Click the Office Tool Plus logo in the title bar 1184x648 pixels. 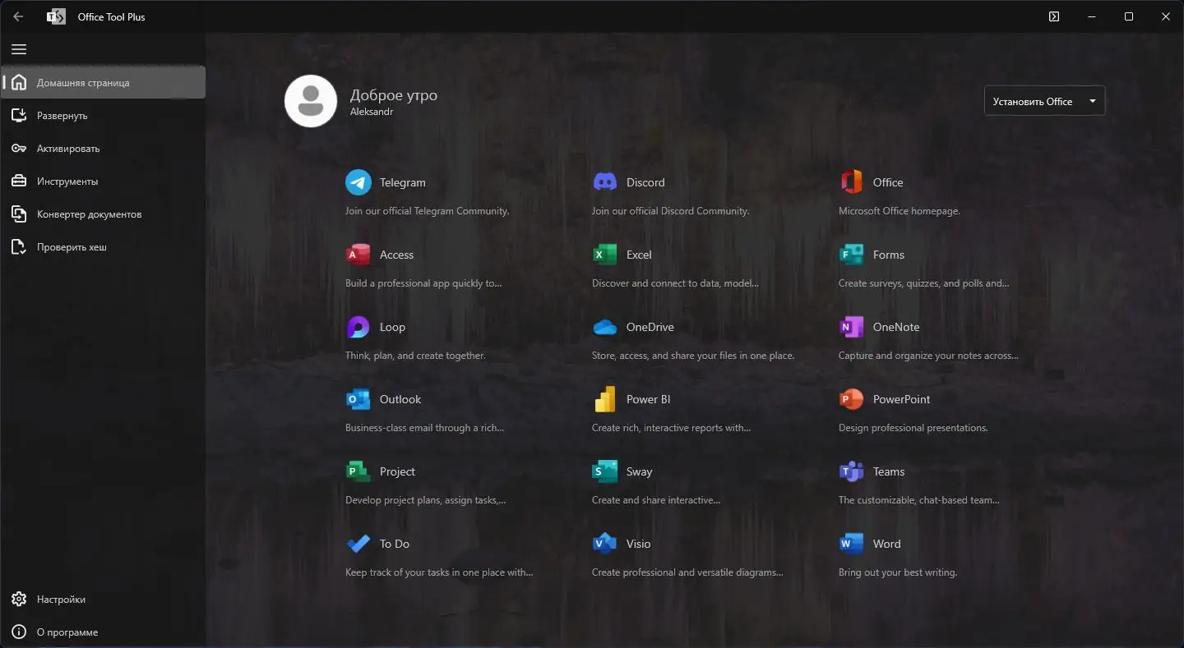click(x=56, y=16)
